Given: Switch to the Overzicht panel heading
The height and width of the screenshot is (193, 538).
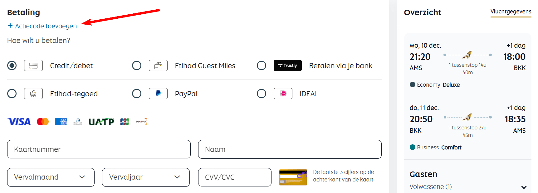Looking at the screenshot, I should point(423,12).
